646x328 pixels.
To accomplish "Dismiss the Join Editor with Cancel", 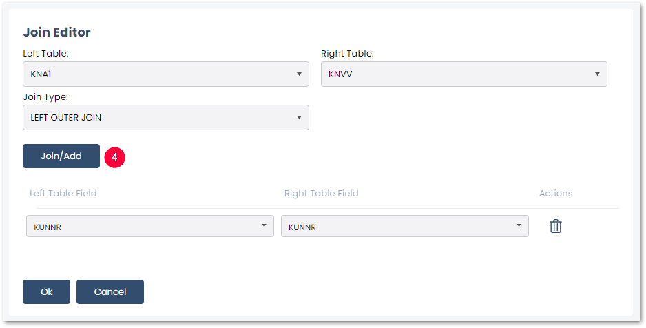I will click(x=110, y=291).
